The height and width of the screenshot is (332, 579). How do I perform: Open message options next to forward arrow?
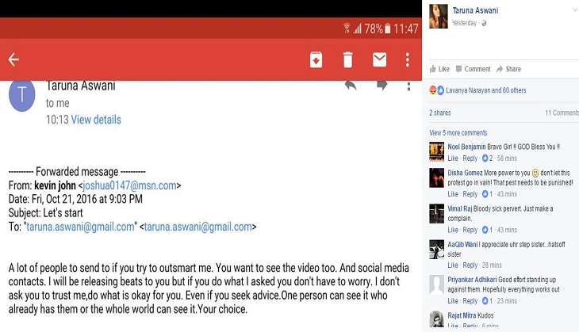point(408,86)
